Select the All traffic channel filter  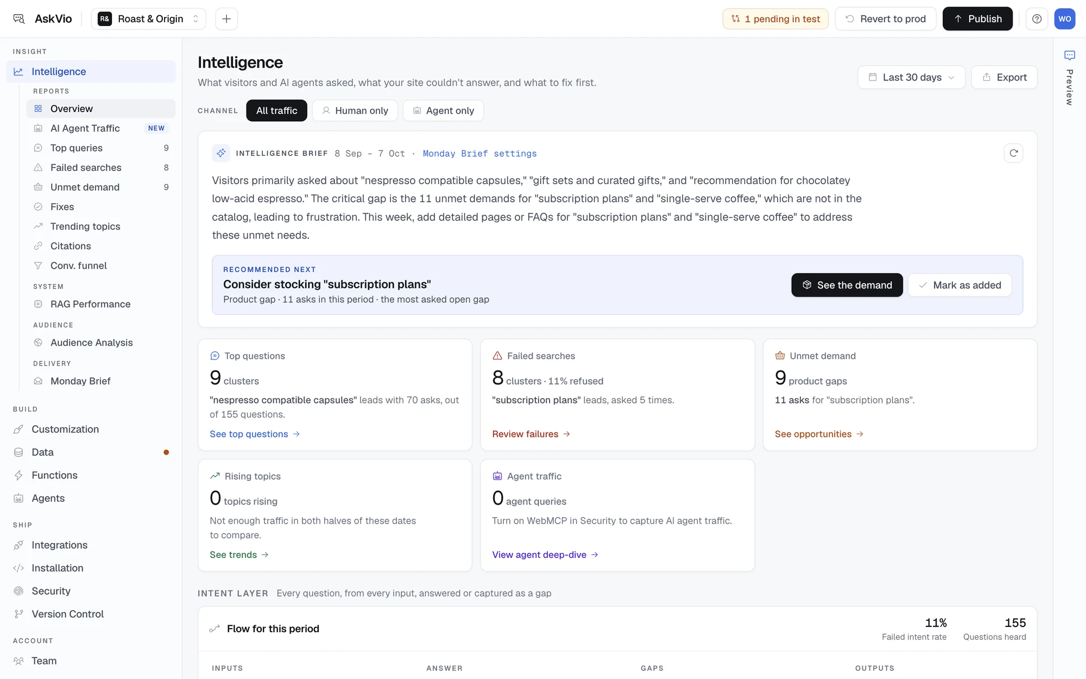[x=276, y=110]
